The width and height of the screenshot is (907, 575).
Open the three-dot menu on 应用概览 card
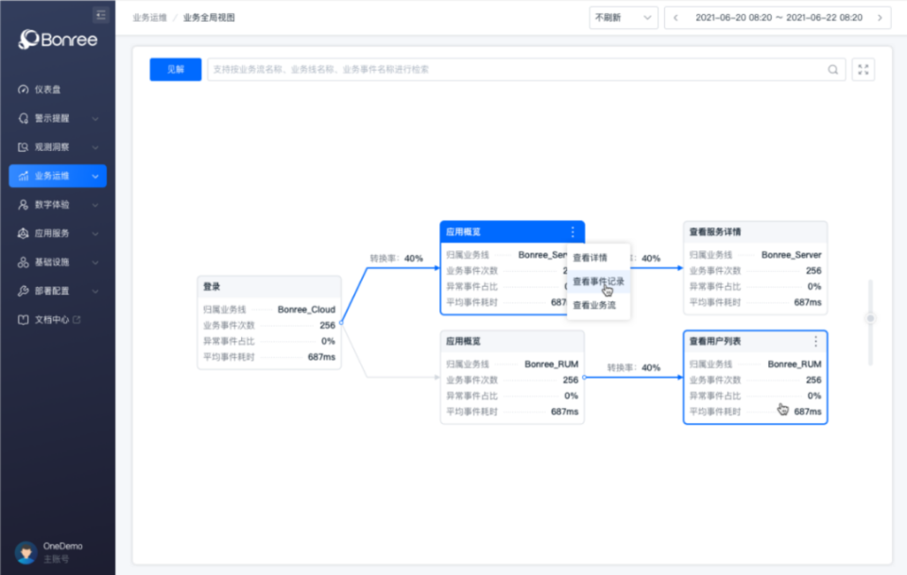coord(573,231)
